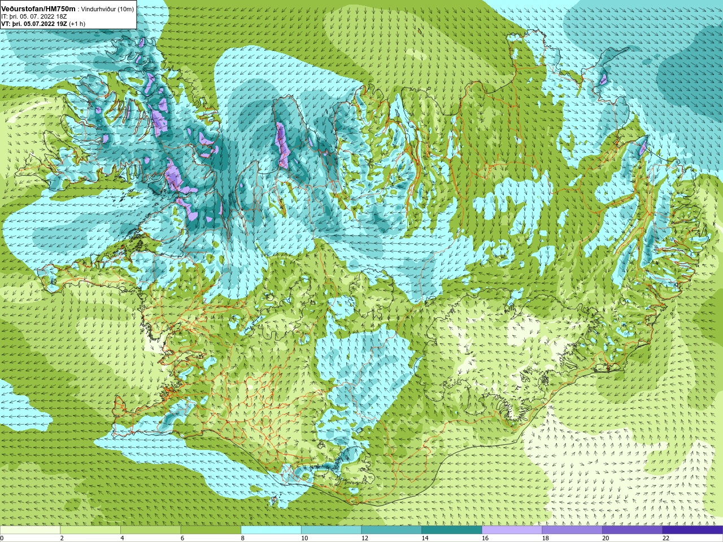Click the legend value 10
This screenshot has width=723, height=542.
click(x=304, y=538)
